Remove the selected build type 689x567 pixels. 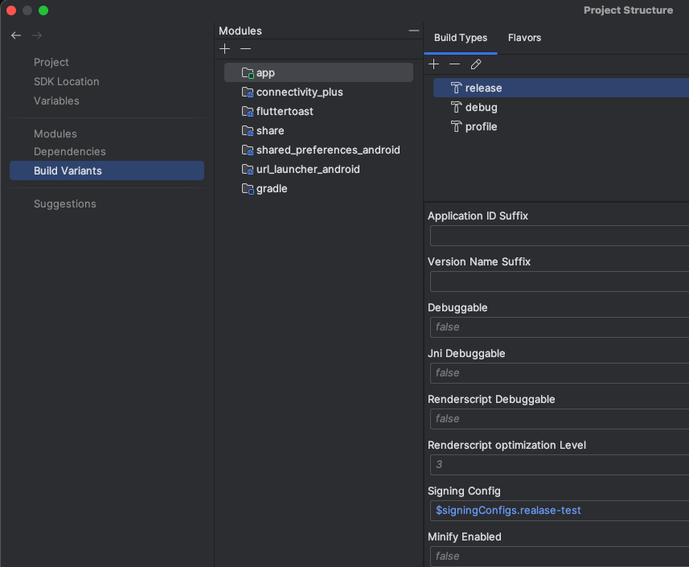pos(455,64)
